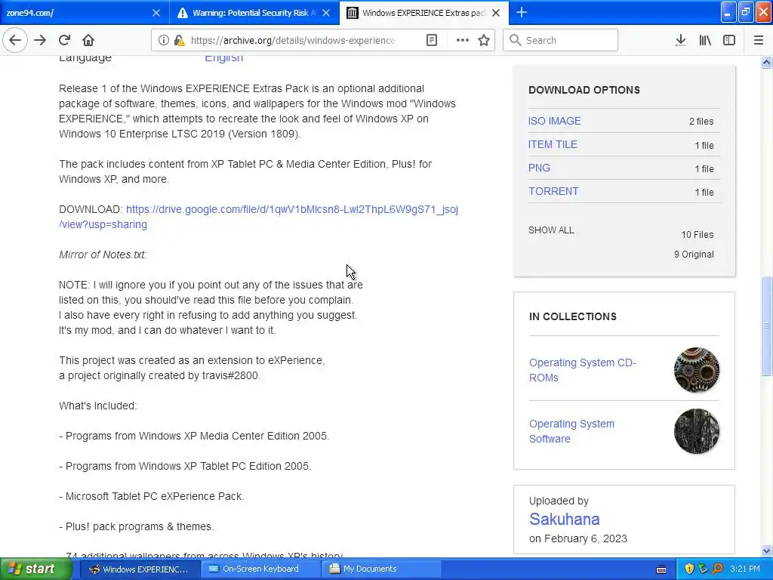Toggle reader view in address bar
Viewport: 773px width, 580px height.
pos(431,40)
